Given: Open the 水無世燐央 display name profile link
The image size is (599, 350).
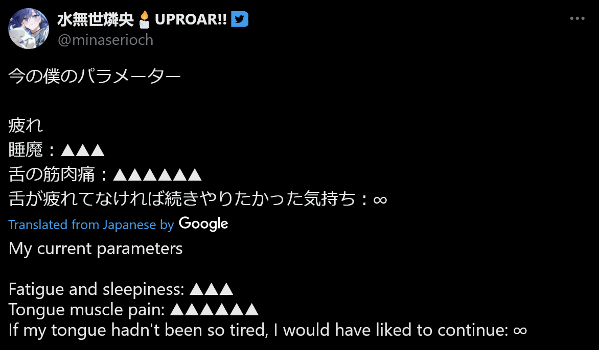Looking at the screenshot, I should 96,19.
